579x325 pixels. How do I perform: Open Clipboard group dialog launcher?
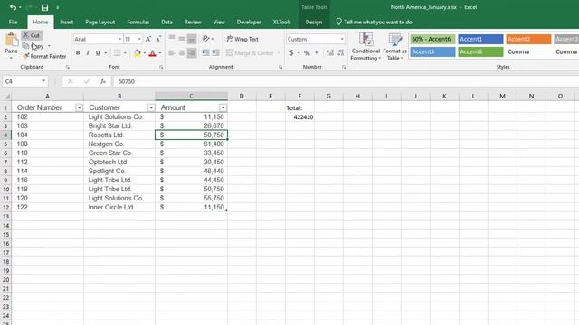tap(68, 67)
